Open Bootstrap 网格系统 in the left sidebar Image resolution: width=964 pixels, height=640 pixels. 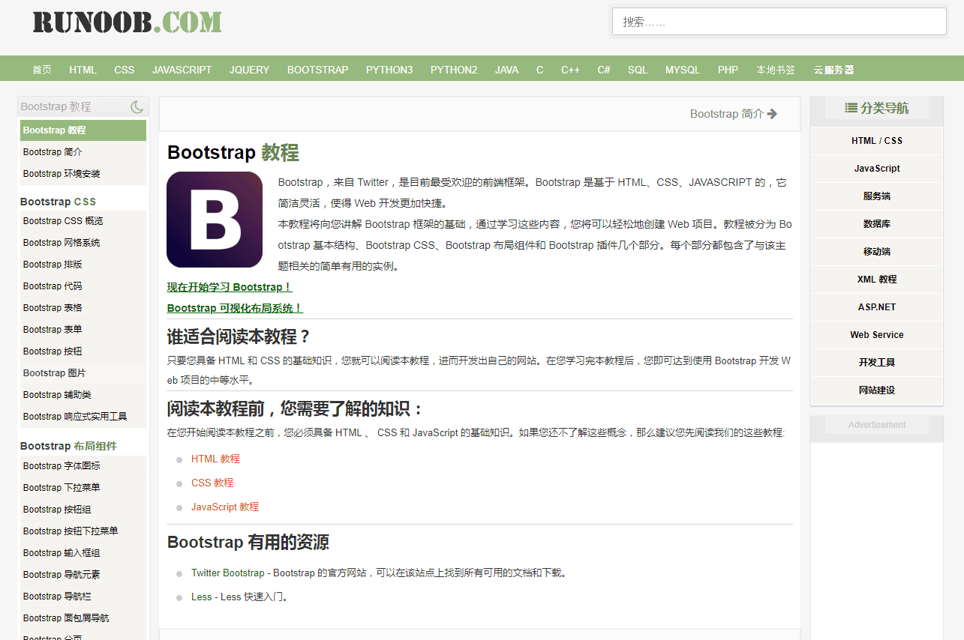point(62,243)
